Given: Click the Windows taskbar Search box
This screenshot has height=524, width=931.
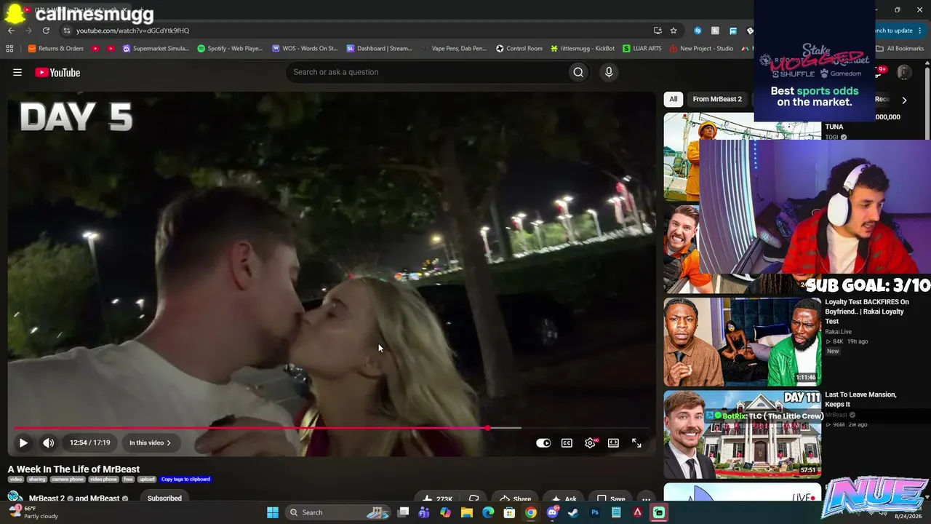Looking at the screenshot, I should (338, 512).
